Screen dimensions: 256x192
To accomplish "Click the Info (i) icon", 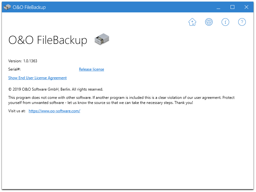I will [225, 22].
